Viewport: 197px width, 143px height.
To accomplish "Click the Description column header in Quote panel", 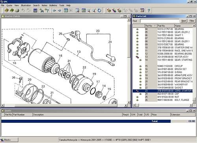I will tap(77, 115).
